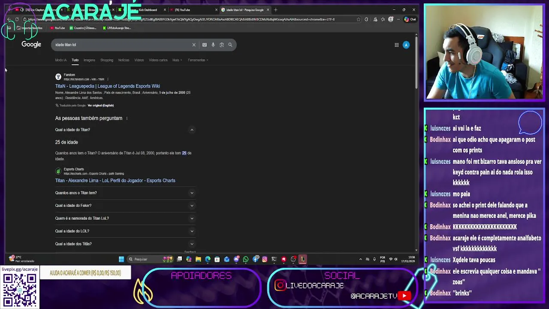549x309 pixels.
Task: Start voice search with the microphone icon
Action: point(213,45)
